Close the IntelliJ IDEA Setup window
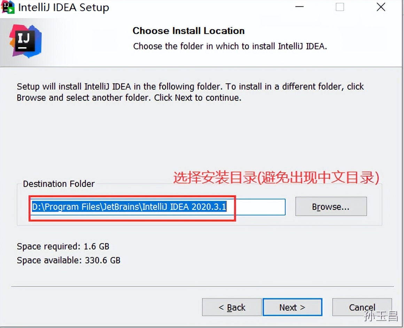Viewport: 404px width, 328px height. pyautogui.click(x=380, y=7)
